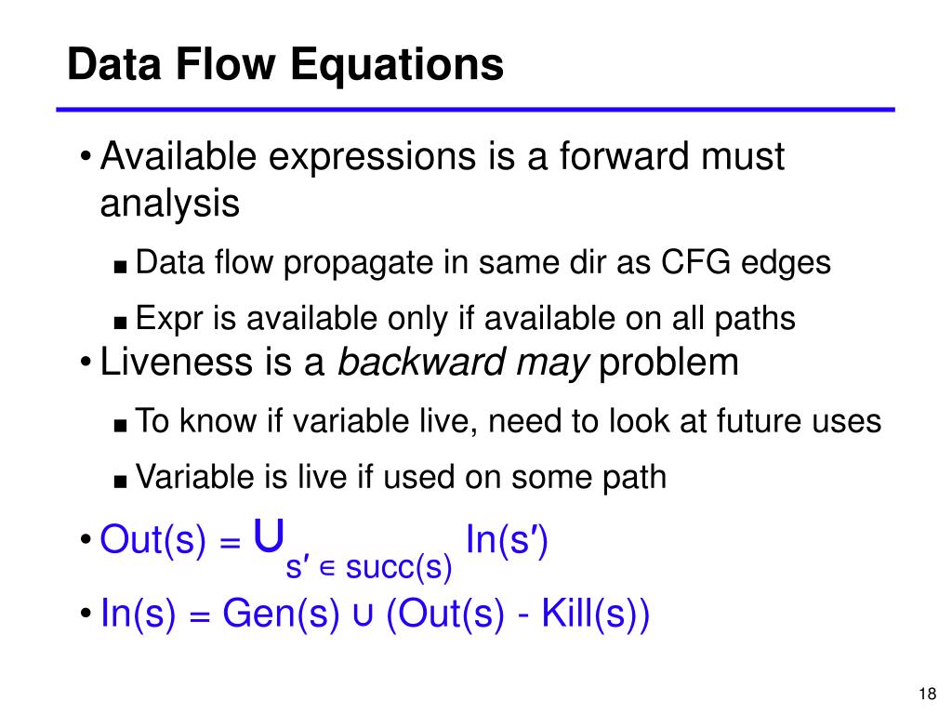
Task: Click the square bullet before 'Expr is available'
Action: [120, 323]
